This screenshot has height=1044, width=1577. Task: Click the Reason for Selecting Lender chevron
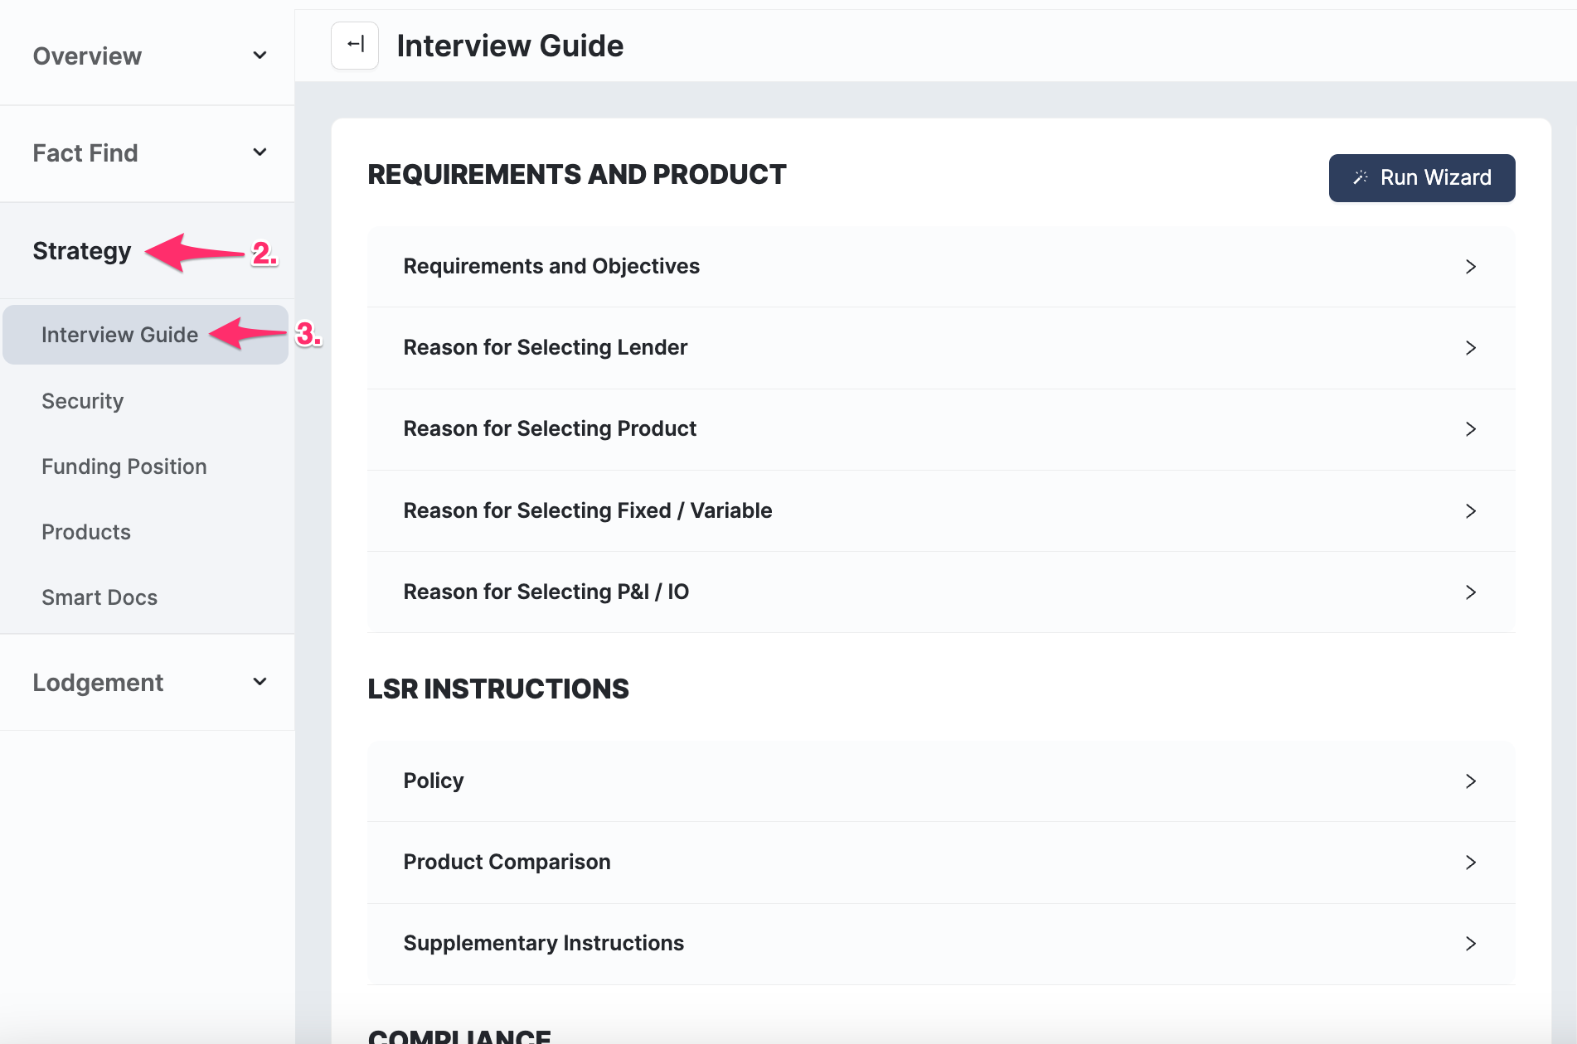1470,348
